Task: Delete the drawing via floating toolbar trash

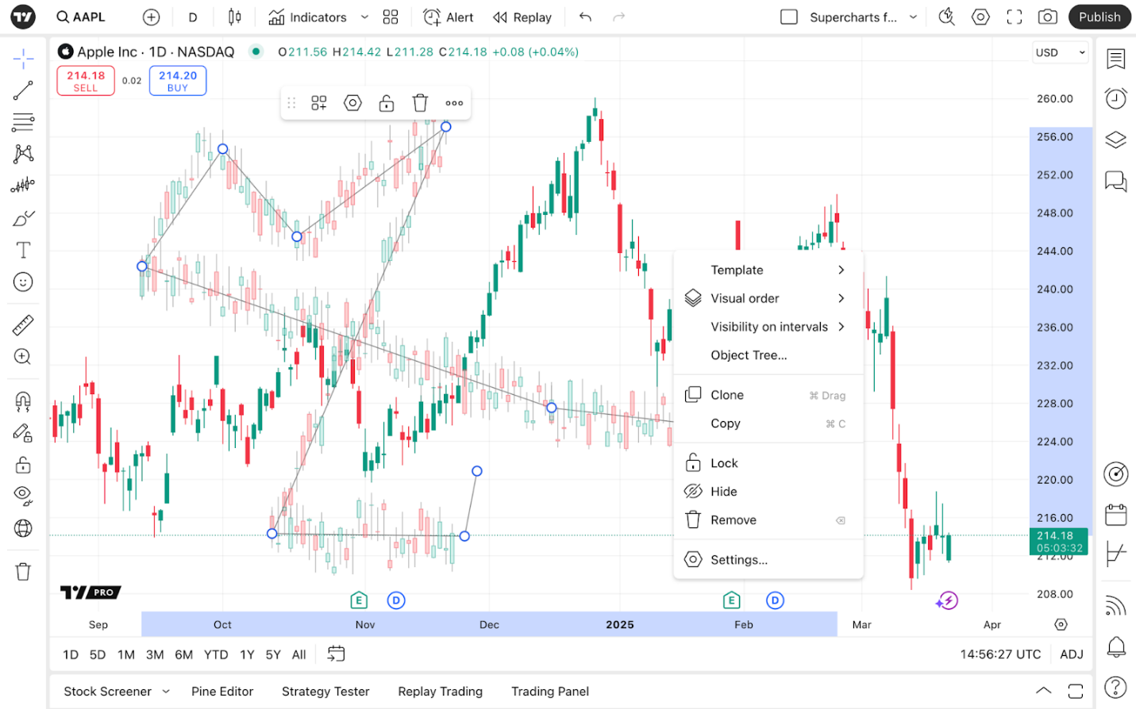Action: pyautogui.click(x=420, y=103)
